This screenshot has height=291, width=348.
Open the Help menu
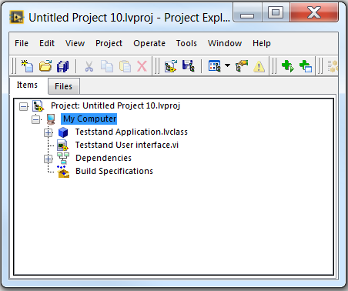point(262,43)
